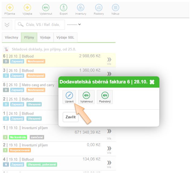191x185 pixels.
Task: Click the Vytisknout printer icon in top toolbar
Action: click(46, 8)
